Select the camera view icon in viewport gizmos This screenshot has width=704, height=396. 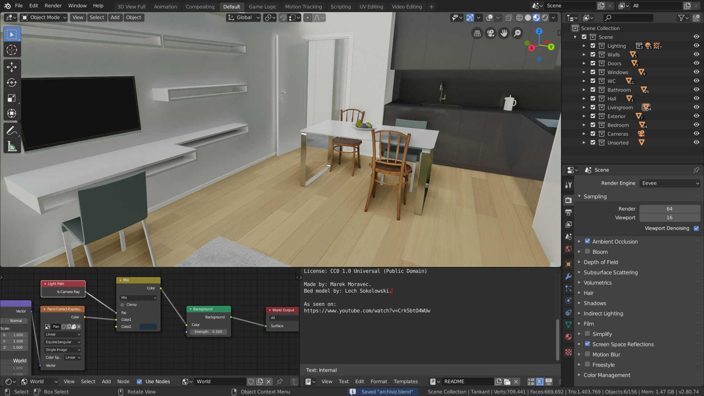(x=491, y=33)
